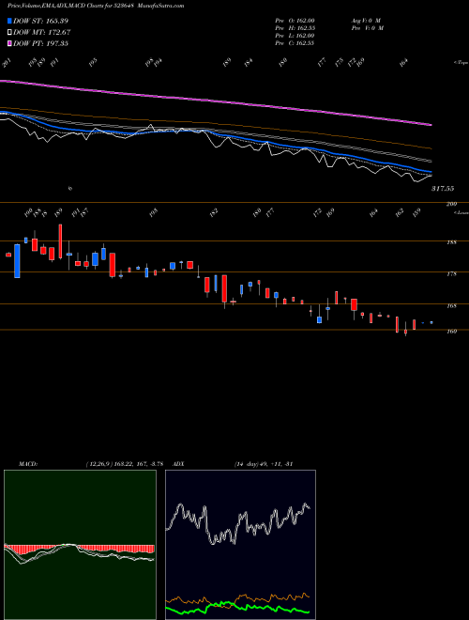The width and height of the screenshot is (469, 620).
Task: Click the blue DOW ST legend swatch
Action: (x=9, y=21)
